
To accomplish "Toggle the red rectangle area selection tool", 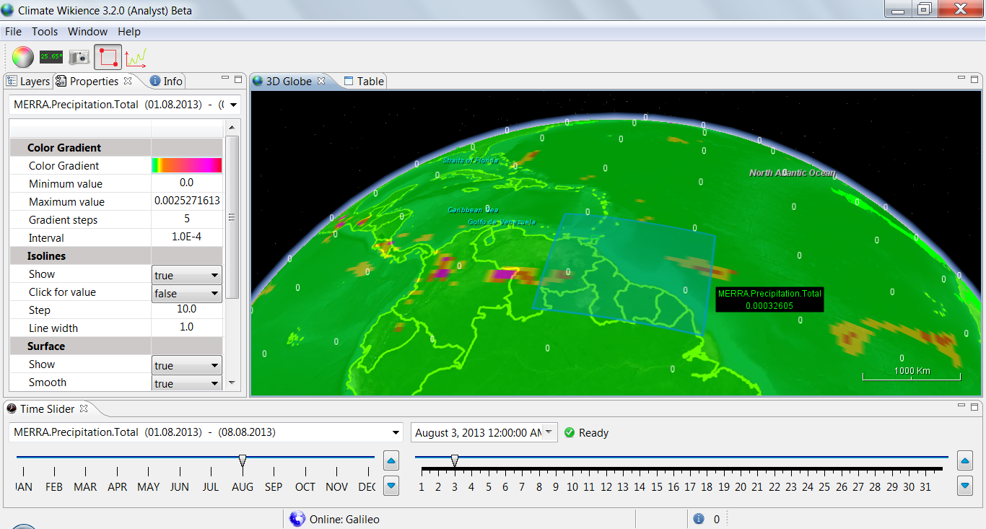I will tap(108, 56).
